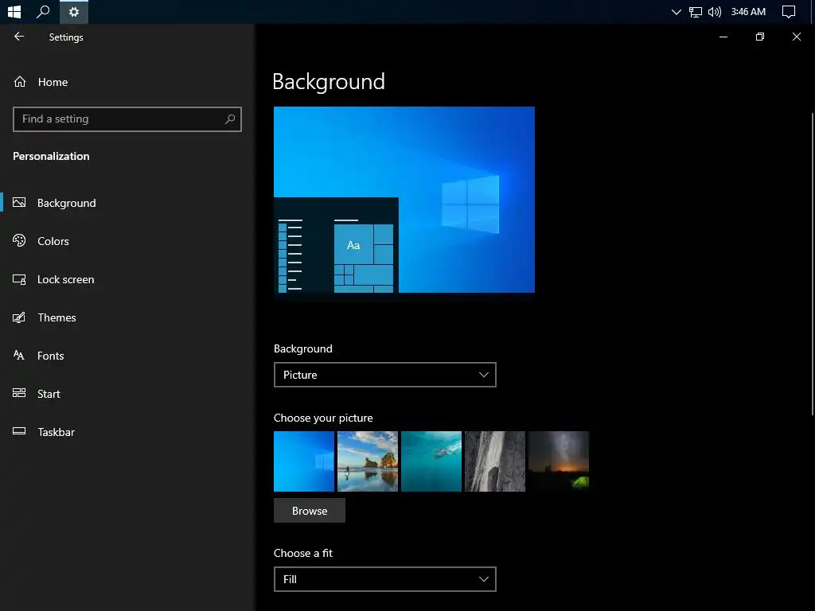815x611 pixels.
Task: Open the volume speaker tray icon
Action: pos(715,12)
